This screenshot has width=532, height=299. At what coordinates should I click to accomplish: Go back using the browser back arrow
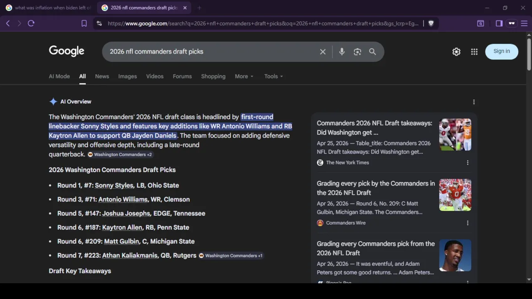(8, 24)
